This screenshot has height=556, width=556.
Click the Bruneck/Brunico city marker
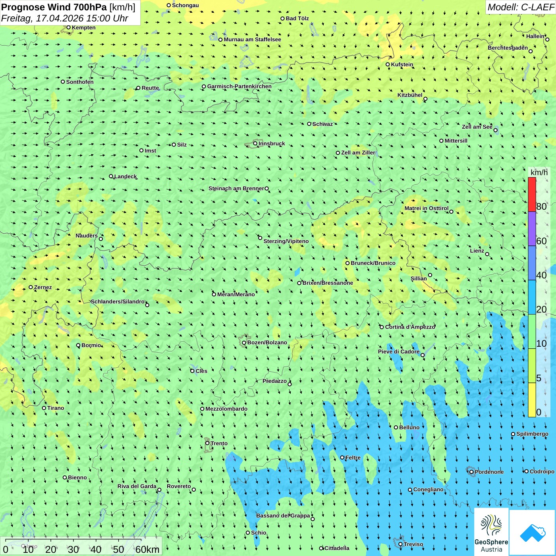coord(347,263)
